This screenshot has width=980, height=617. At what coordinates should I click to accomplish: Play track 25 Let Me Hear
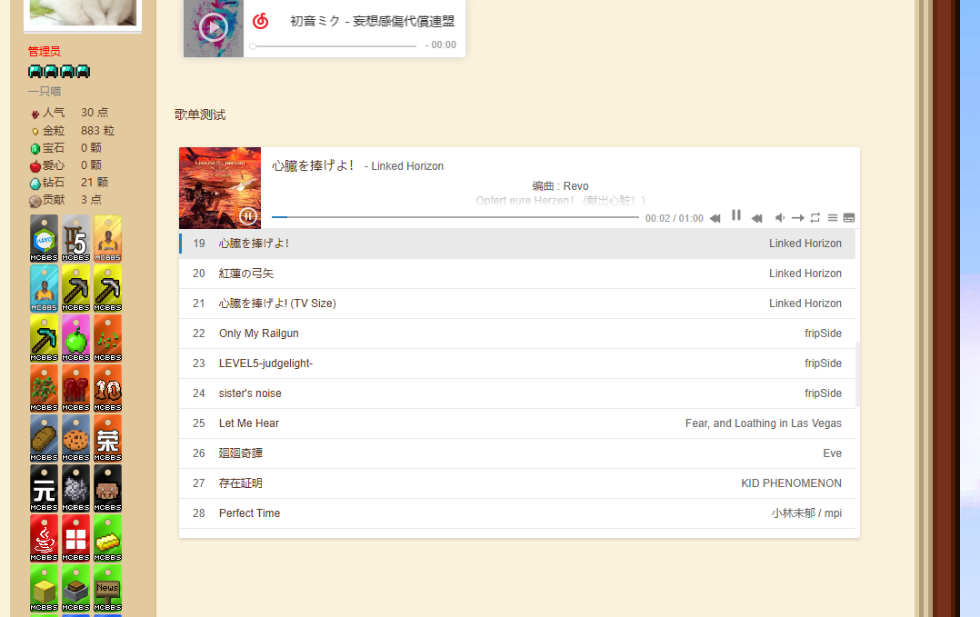[517, 423]
